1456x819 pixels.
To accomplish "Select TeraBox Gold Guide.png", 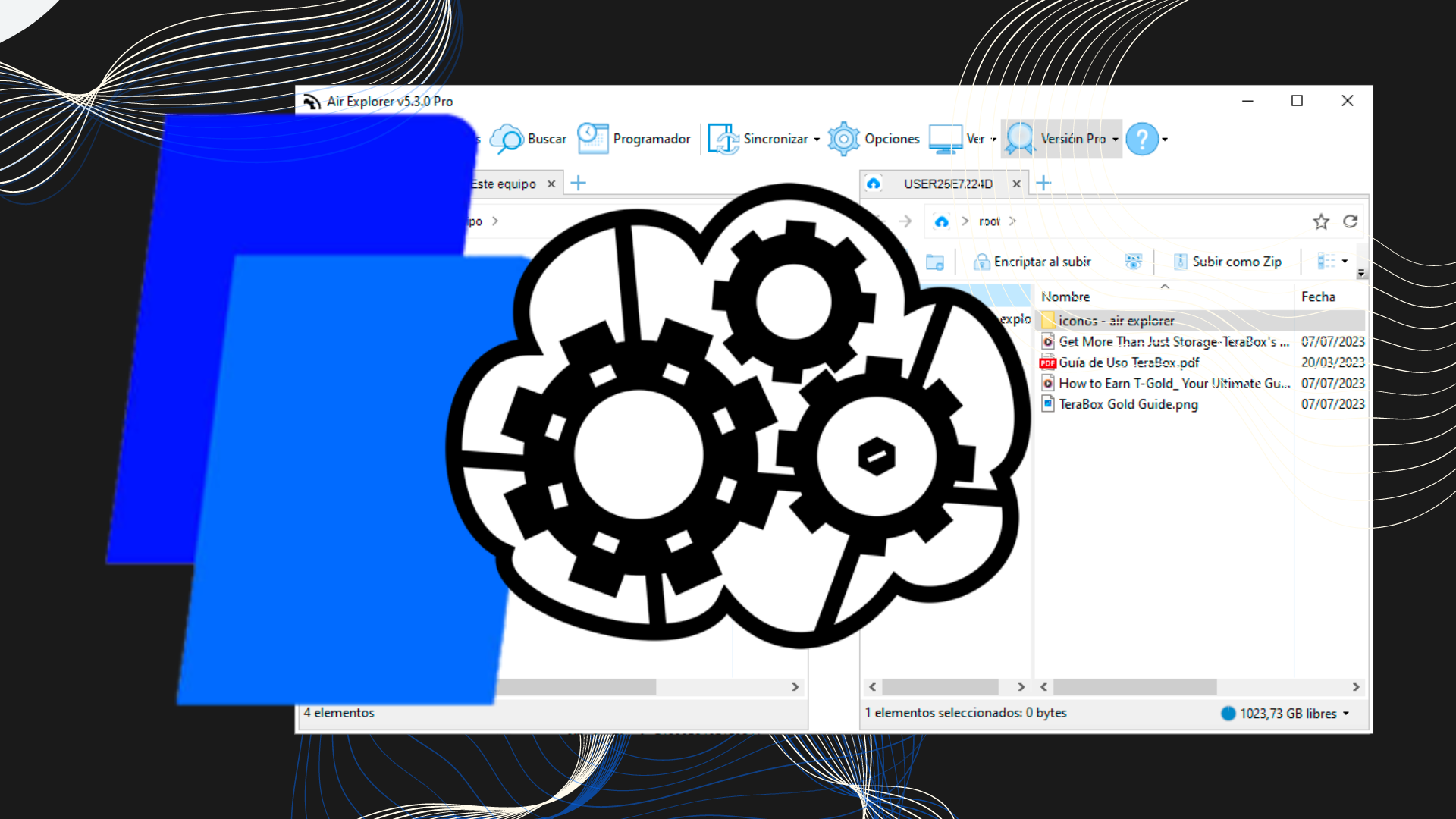I will (x=1202, y=404).
